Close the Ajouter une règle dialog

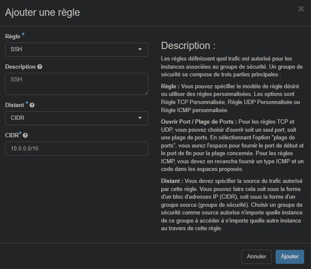coord(301,9)
